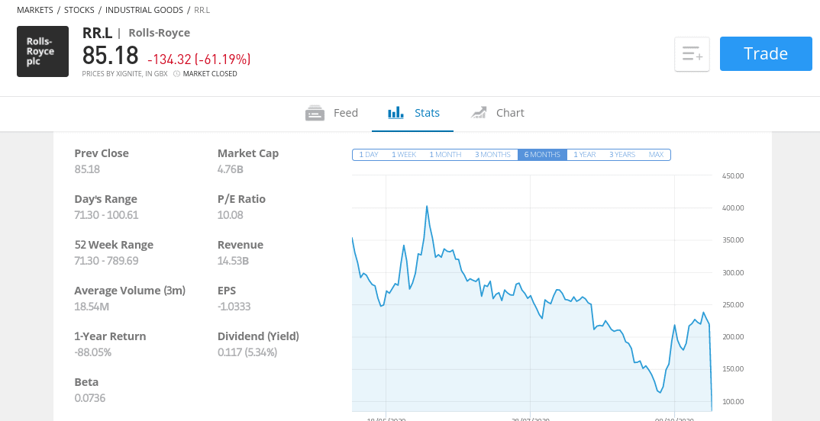Select the 6 MONTHS chart range
This screenshot has height=421, width=820.
(542, 155)
